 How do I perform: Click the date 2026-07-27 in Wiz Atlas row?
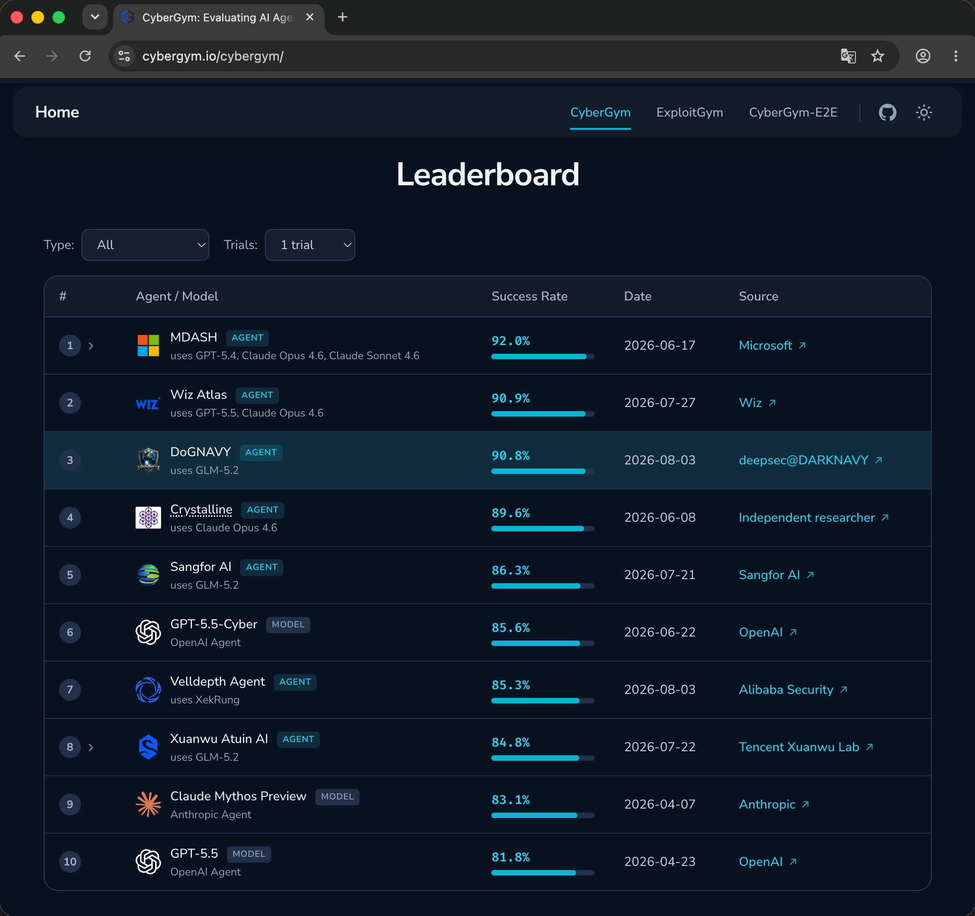pyautogui.click(x=660, y=403)
